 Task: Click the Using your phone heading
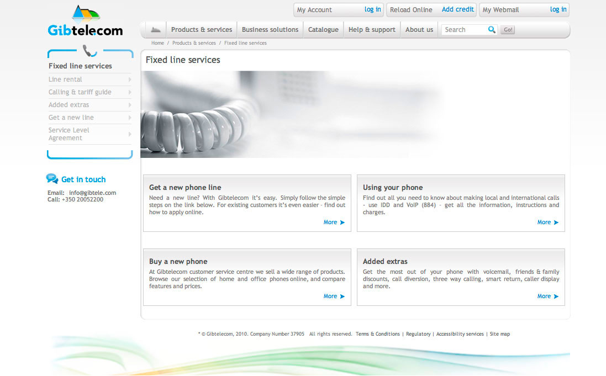pyautogui.click(x=393, y=187)
